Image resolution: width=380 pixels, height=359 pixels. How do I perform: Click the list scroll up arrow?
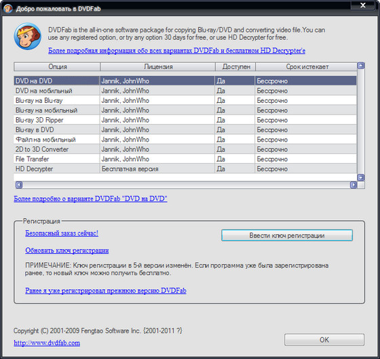(361, 66)
